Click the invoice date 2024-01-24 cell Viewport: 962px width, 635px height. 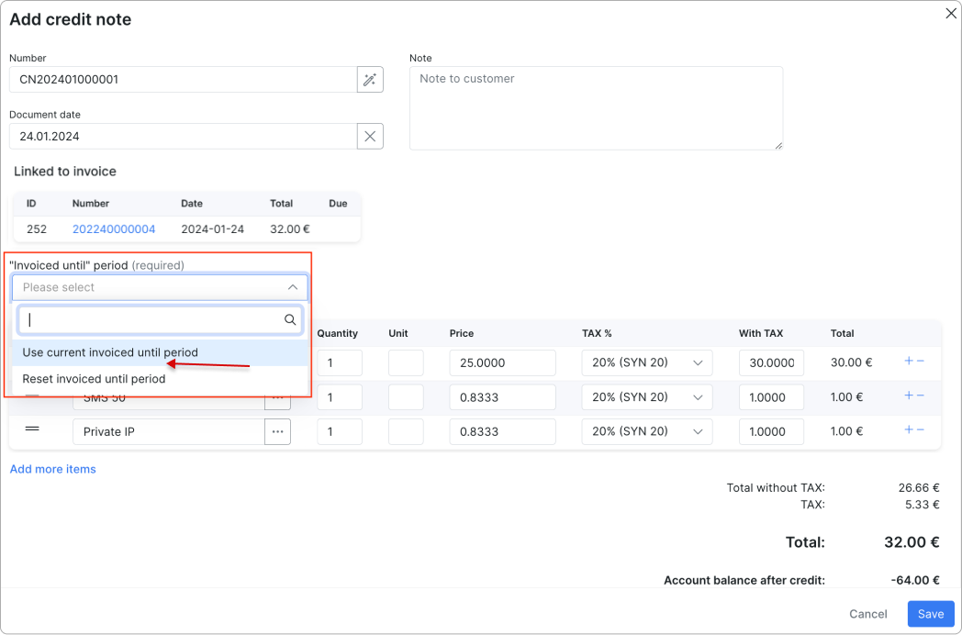pyautogui.click(x=213, y=229)
